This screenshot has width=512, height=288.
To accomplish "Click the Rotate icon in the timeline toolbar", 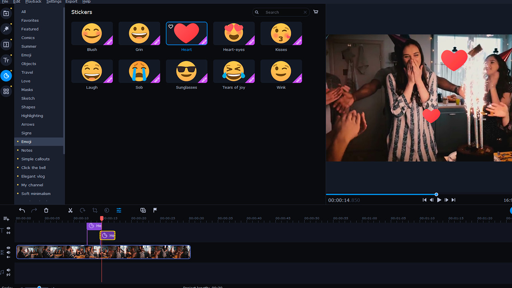I will tap(82, 210).
